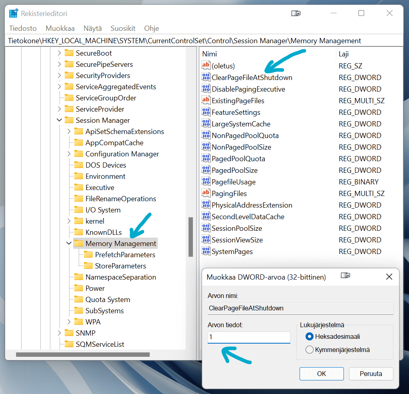Expand the SecurePipeServers tree node
This screenshot has width=409, height=394.
[x=59, y=64]
